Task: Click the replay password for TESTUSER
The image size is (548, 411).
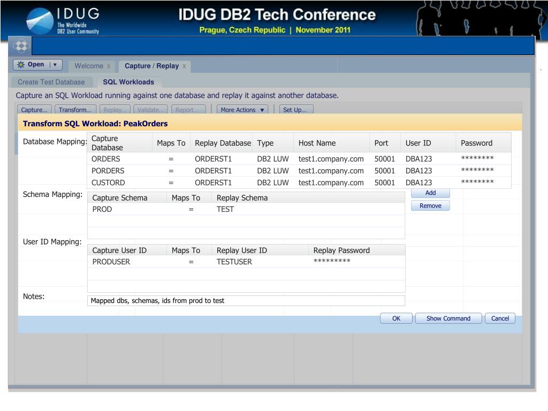Action: click(332, 261)
